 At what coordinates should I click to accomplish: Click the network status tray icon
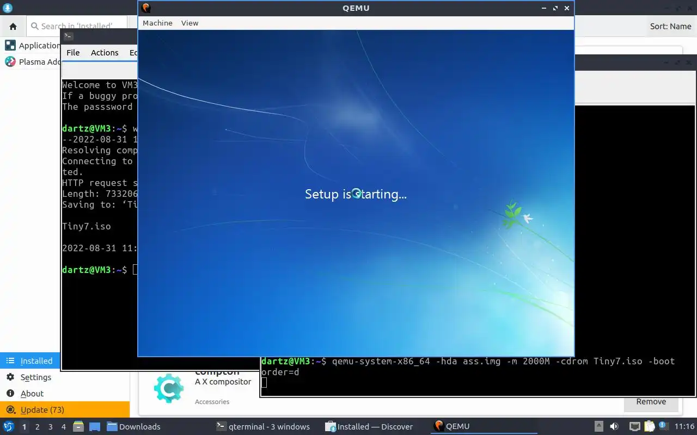(635, 427)
